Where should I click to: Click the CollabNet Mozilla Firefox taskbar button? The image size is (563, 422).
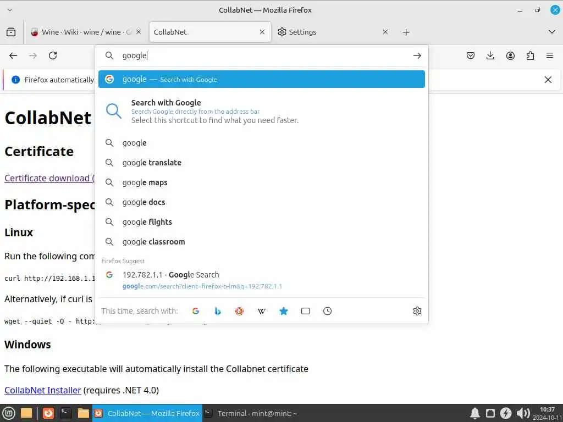[x=147, y=413]
